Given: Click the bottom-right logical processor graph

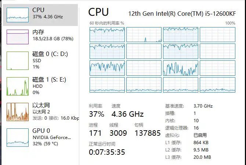Looking at the screenshot, I should (217, 85).
